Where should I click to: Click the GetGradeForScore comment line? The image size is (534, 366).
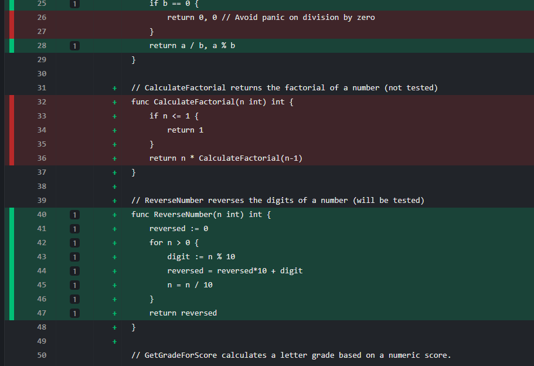291,355
